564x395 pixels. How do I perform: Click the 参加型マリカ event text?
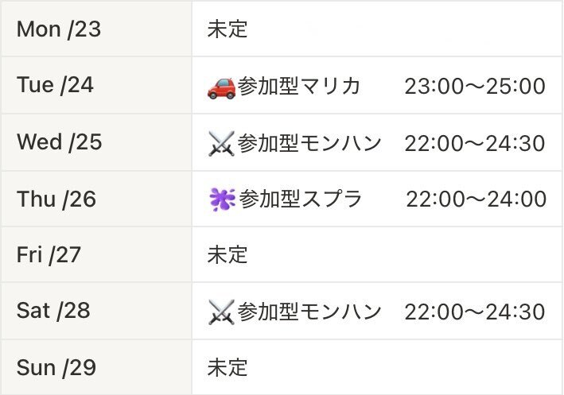[298, 86]
